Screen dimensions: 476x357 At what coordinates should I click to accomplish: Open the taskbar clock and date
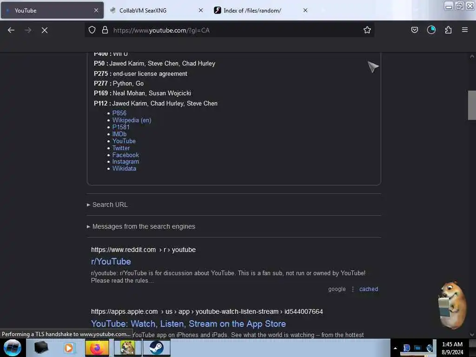point(452,348)
